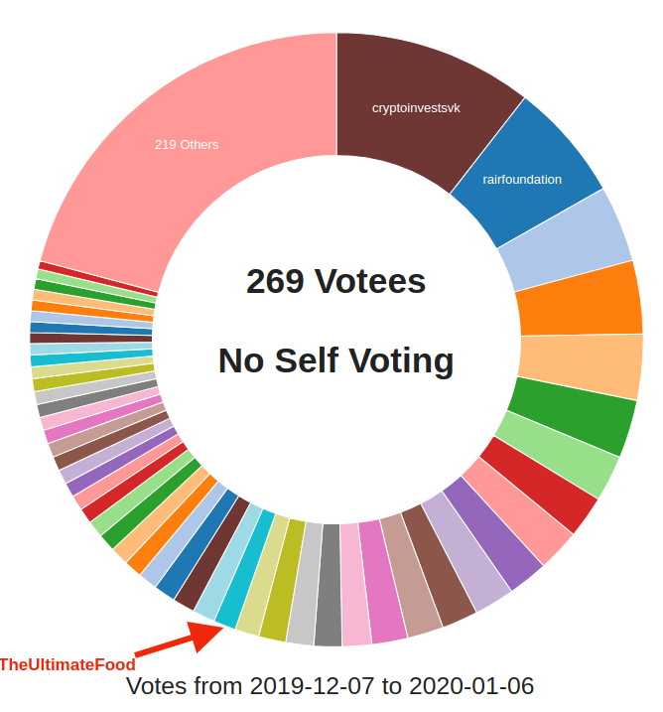Click the "rairfoundation" slice label
Screen dimensions: 663x712
(x=522, y=180)
